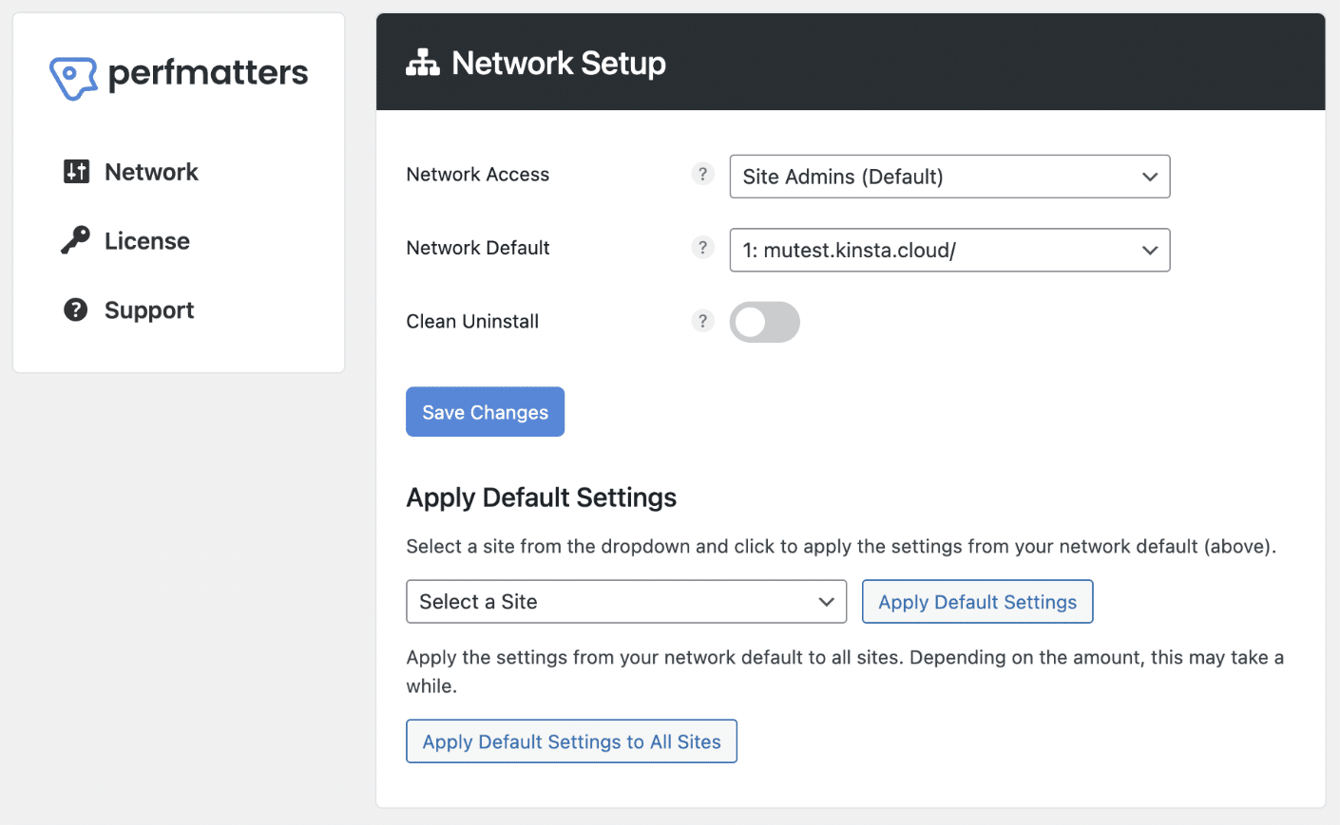1340x825 pixels.
Task: Open help tooltip for Network Default
Action: tap(702, 248)
